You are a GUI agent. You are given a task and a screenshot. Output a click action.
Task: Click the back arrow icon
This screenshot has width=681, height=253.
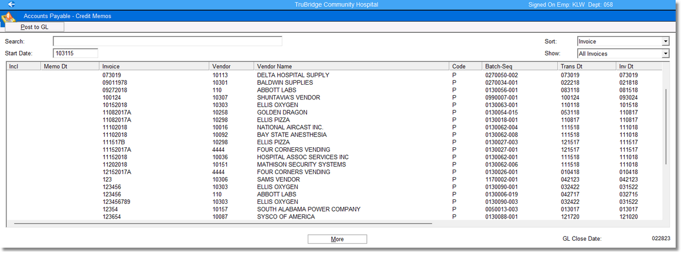coord(12,4)
